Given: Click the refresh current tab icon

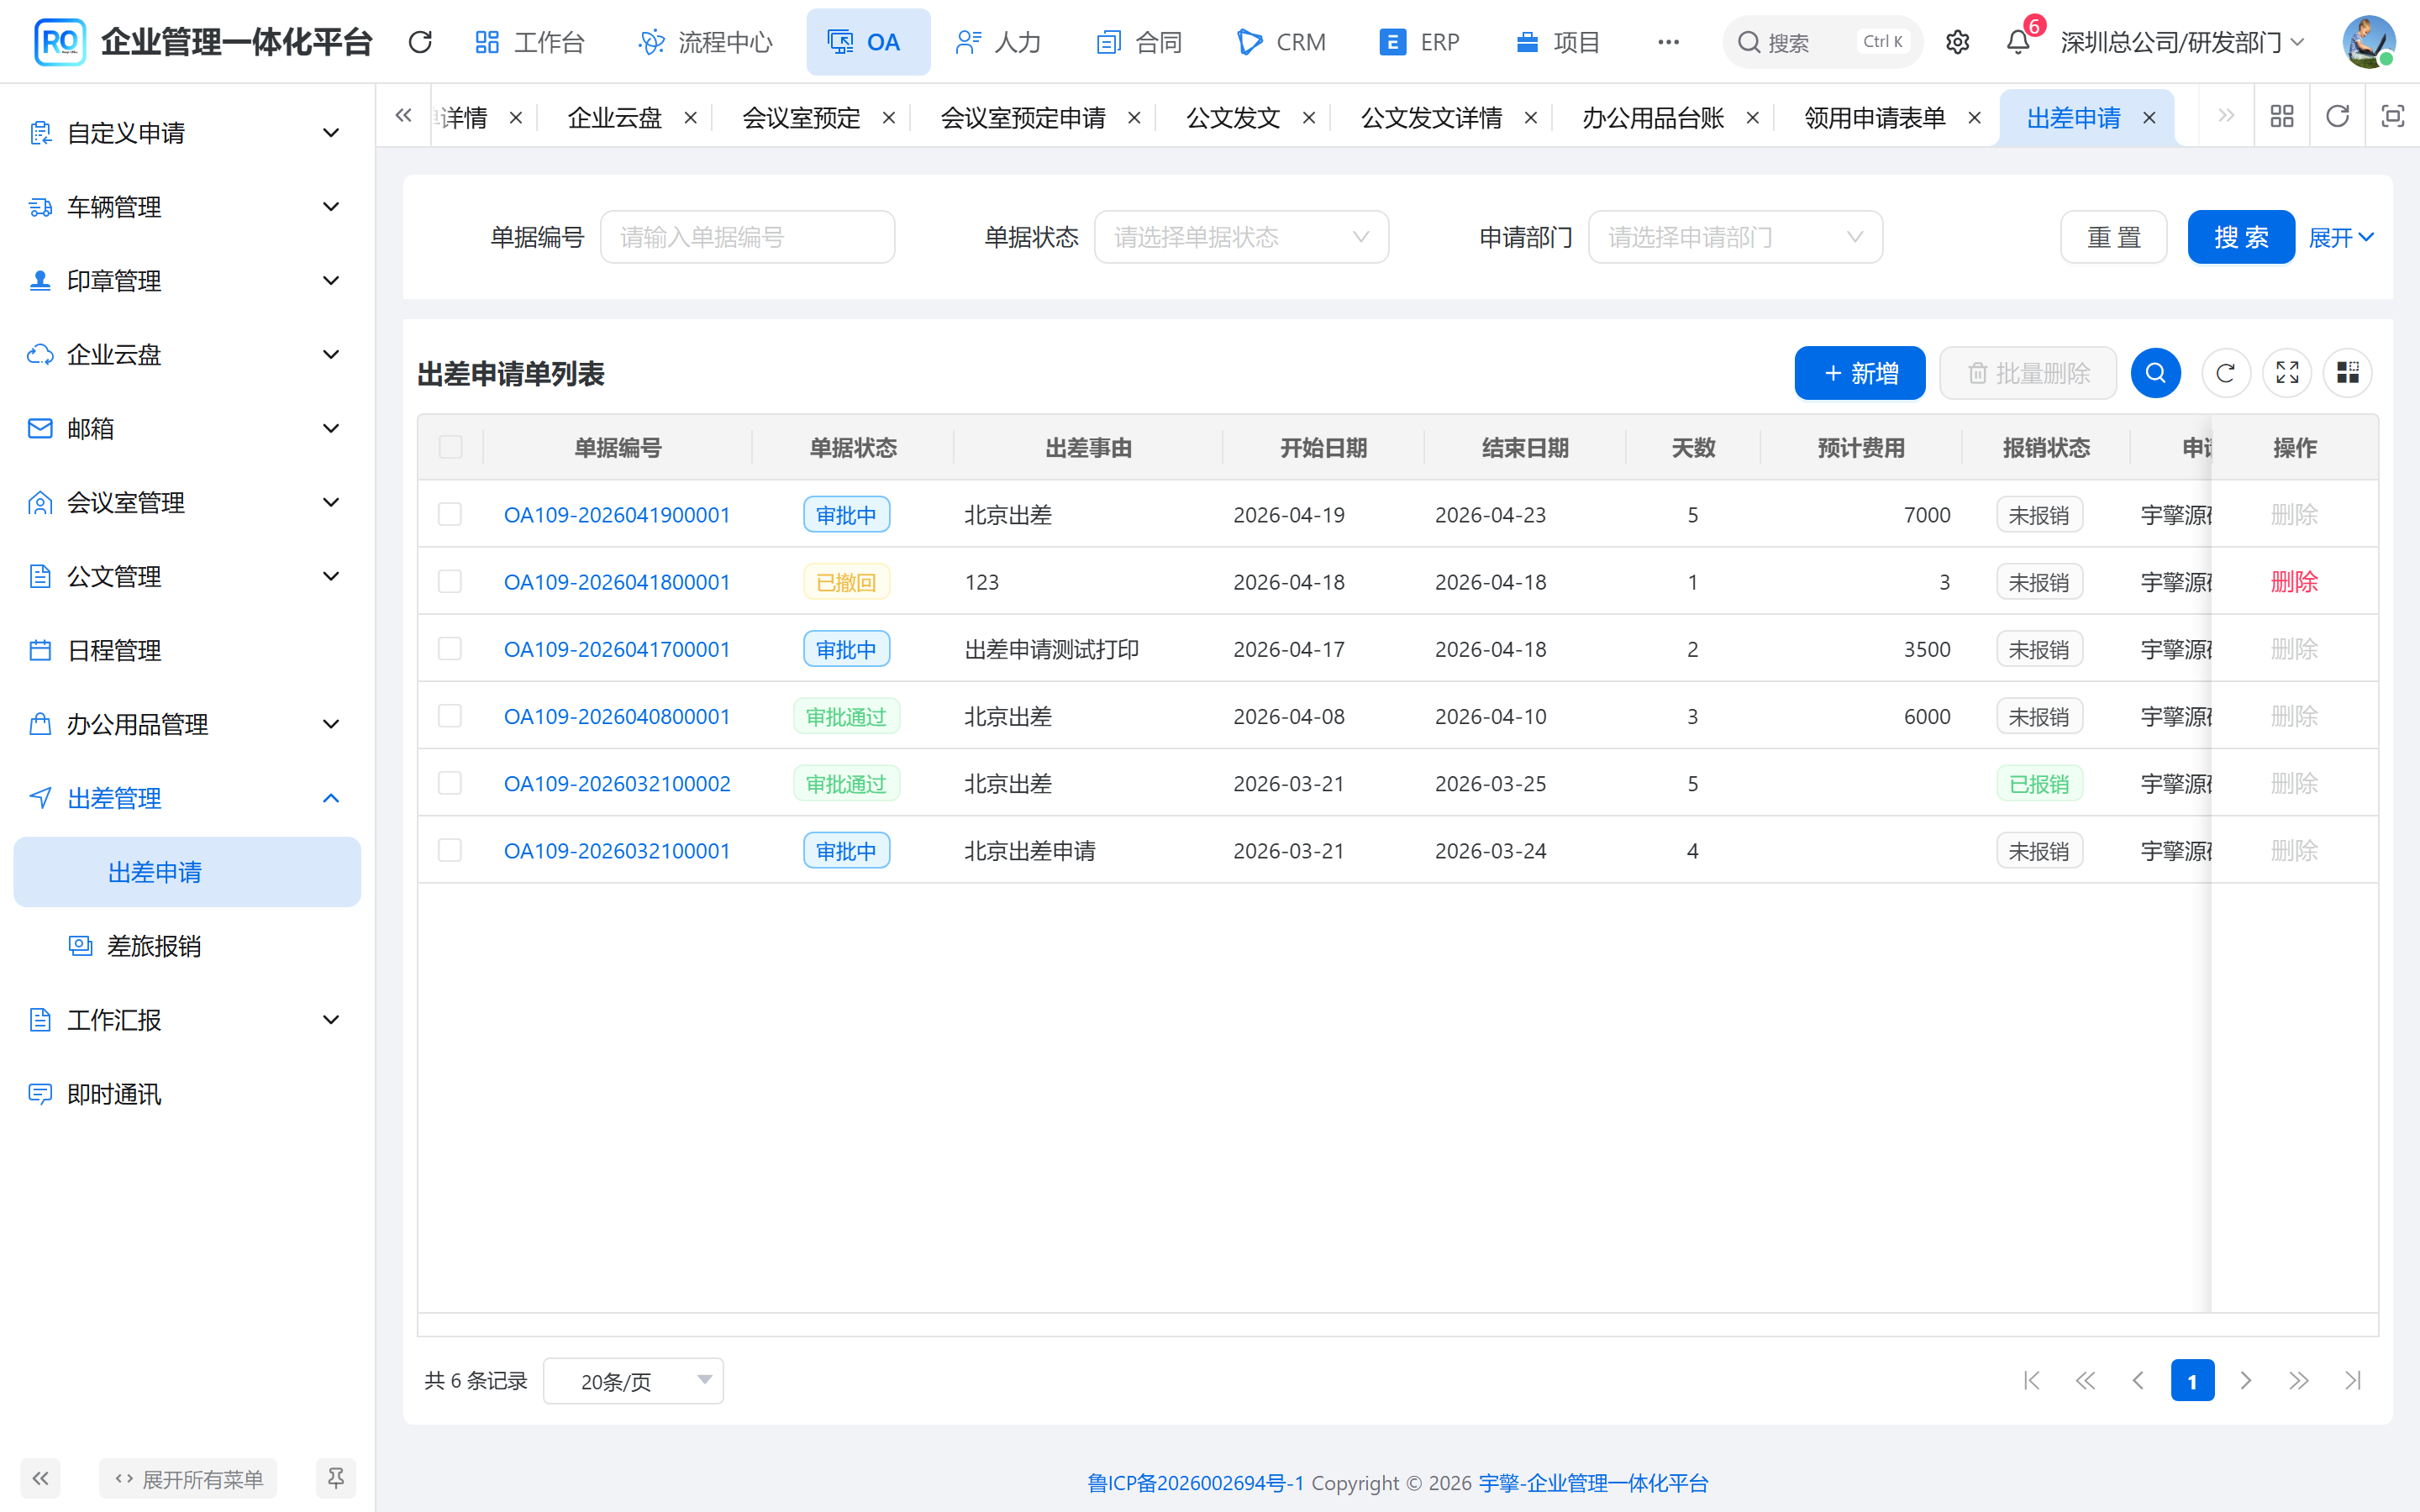Looking at the screenshot, I should 2337,117.
